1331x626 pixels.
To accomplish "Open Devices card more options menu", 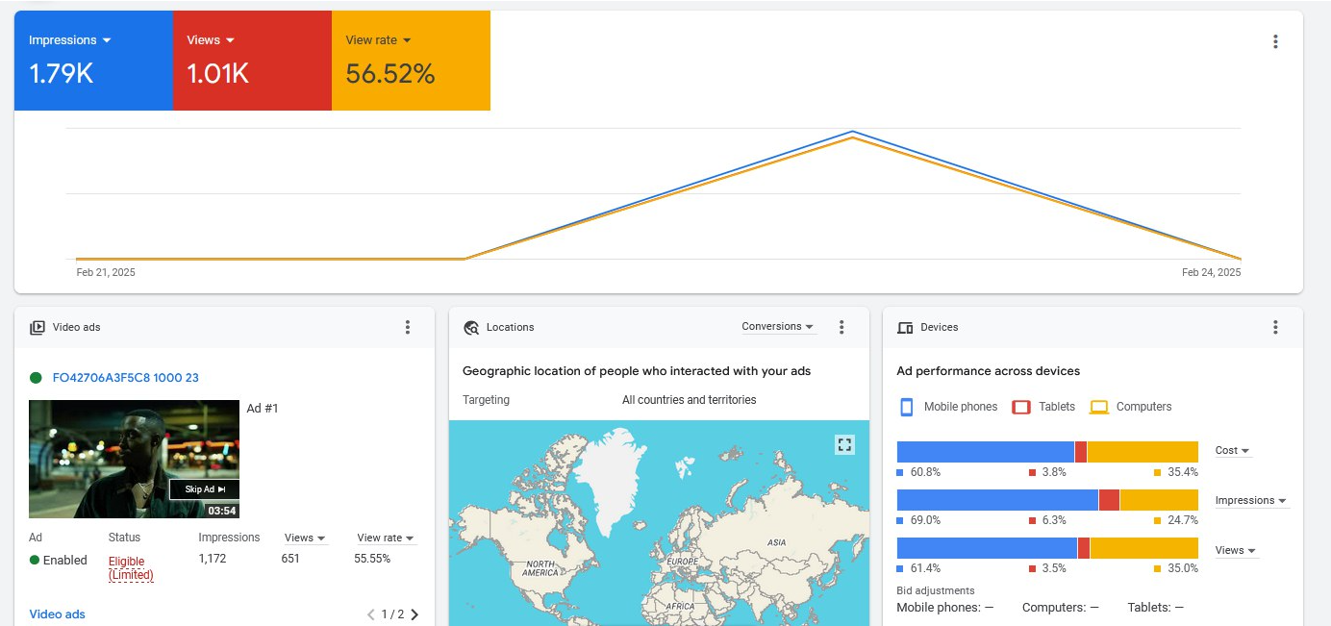I will coord(1275,327).
